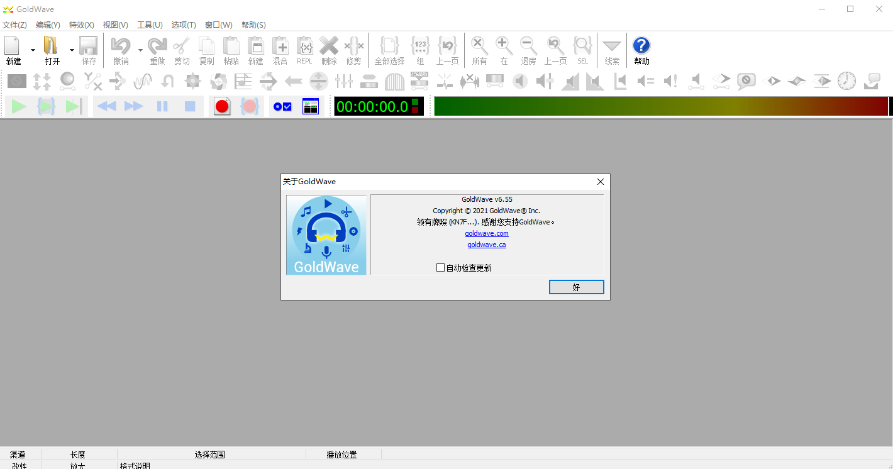Click the SEL zoom selection icon
The height and width of the screenshot is (469, 893).
click(x=582, y=45)
